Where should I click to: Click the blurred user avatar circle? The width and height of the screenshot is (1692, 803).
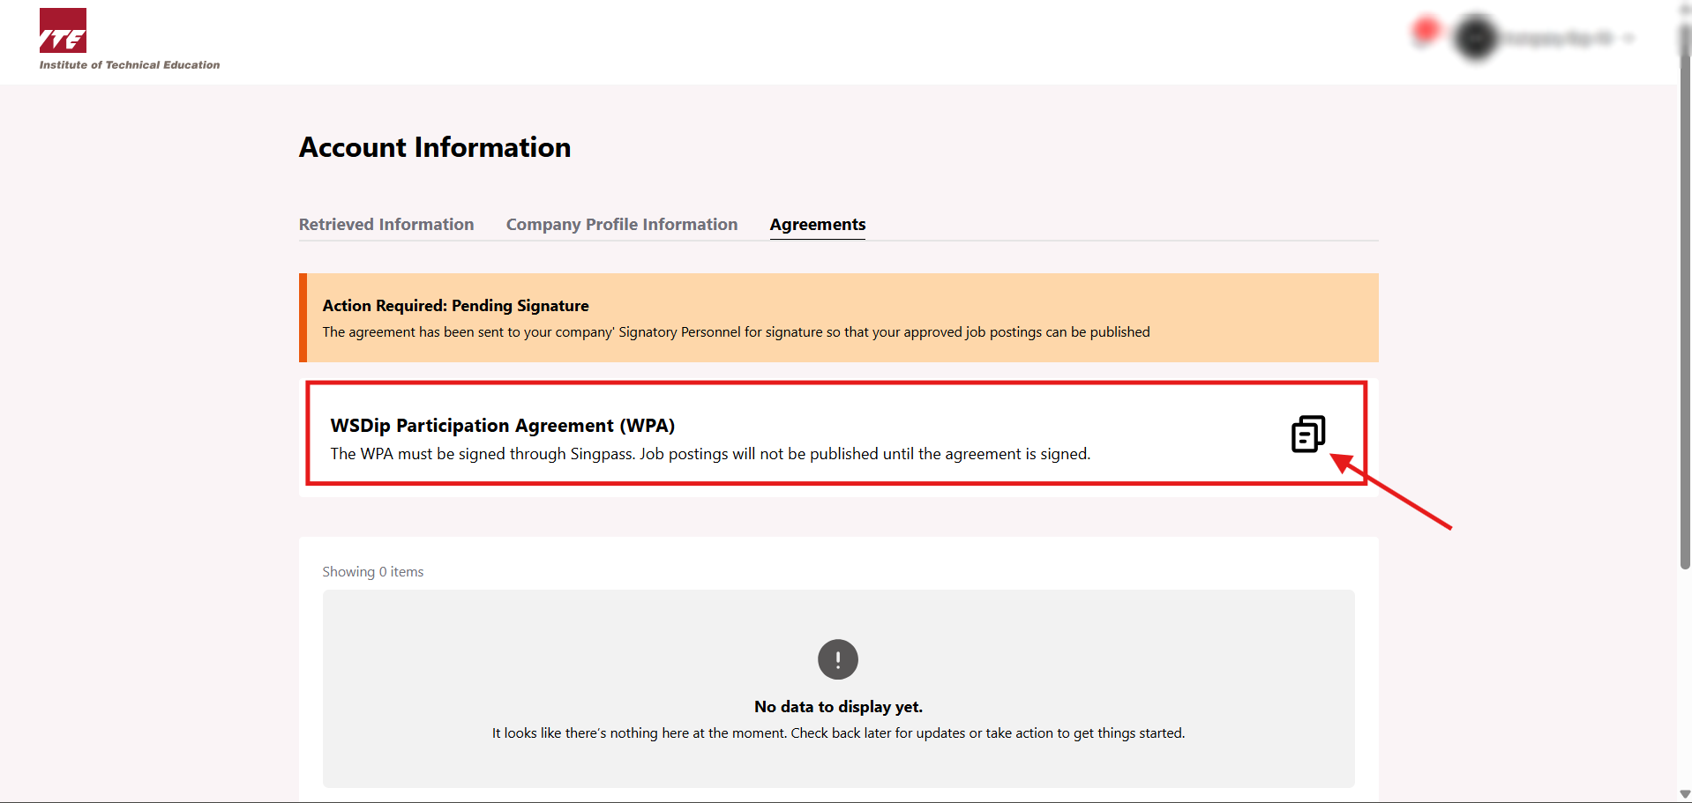click(x=1475, y=38)
